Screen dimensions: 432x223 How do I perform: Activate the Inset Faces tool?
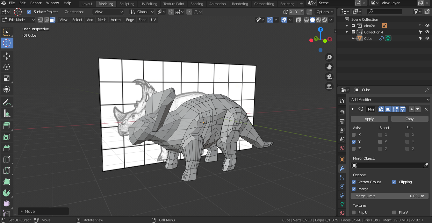pos(7,137)
